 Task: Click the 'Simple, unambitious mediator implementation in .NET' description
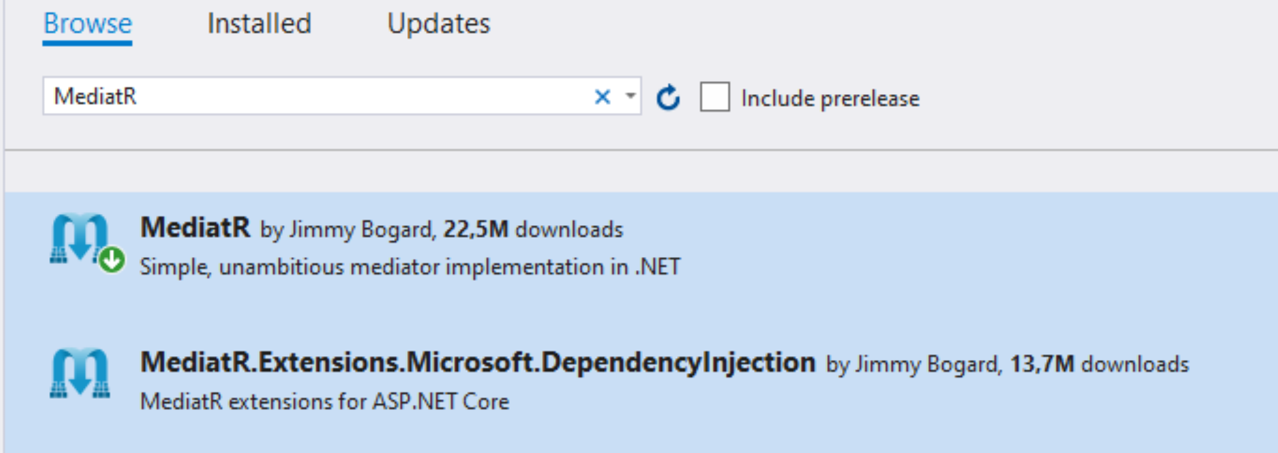tap(410, 267)
